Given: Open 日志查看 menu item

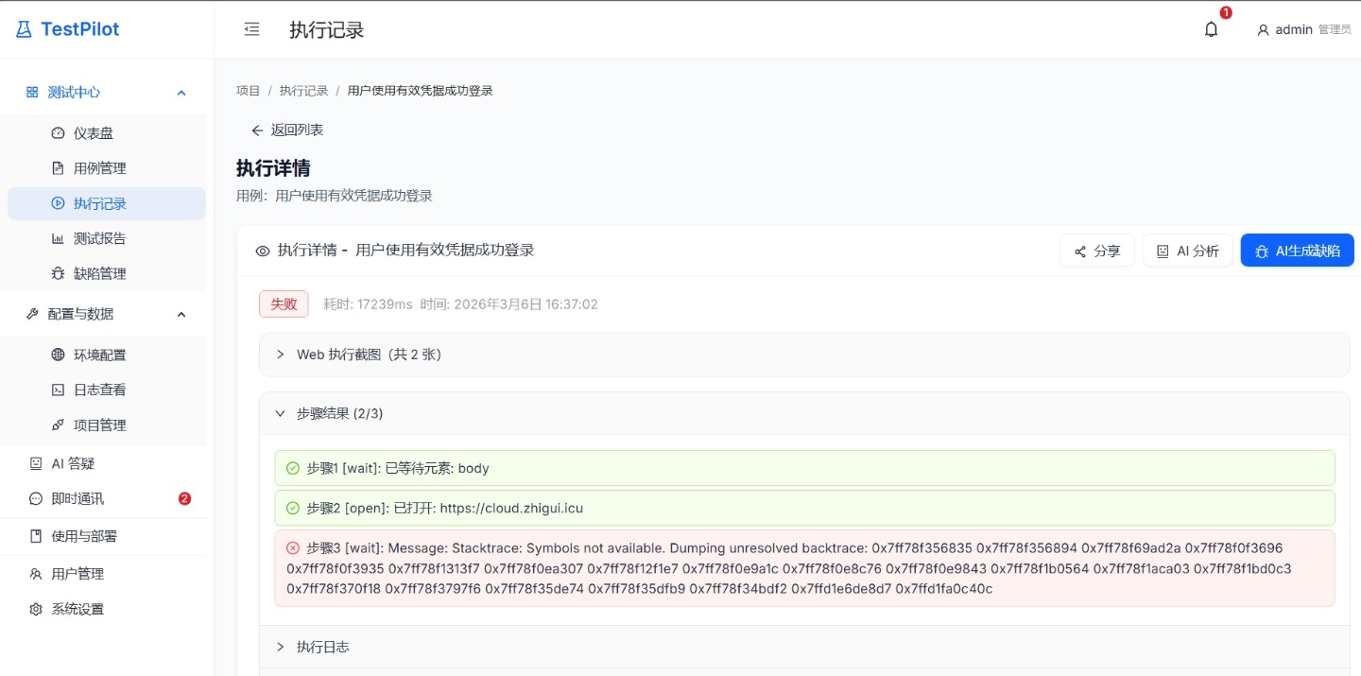Looking at the screenshot, I should tap(107, 390).
